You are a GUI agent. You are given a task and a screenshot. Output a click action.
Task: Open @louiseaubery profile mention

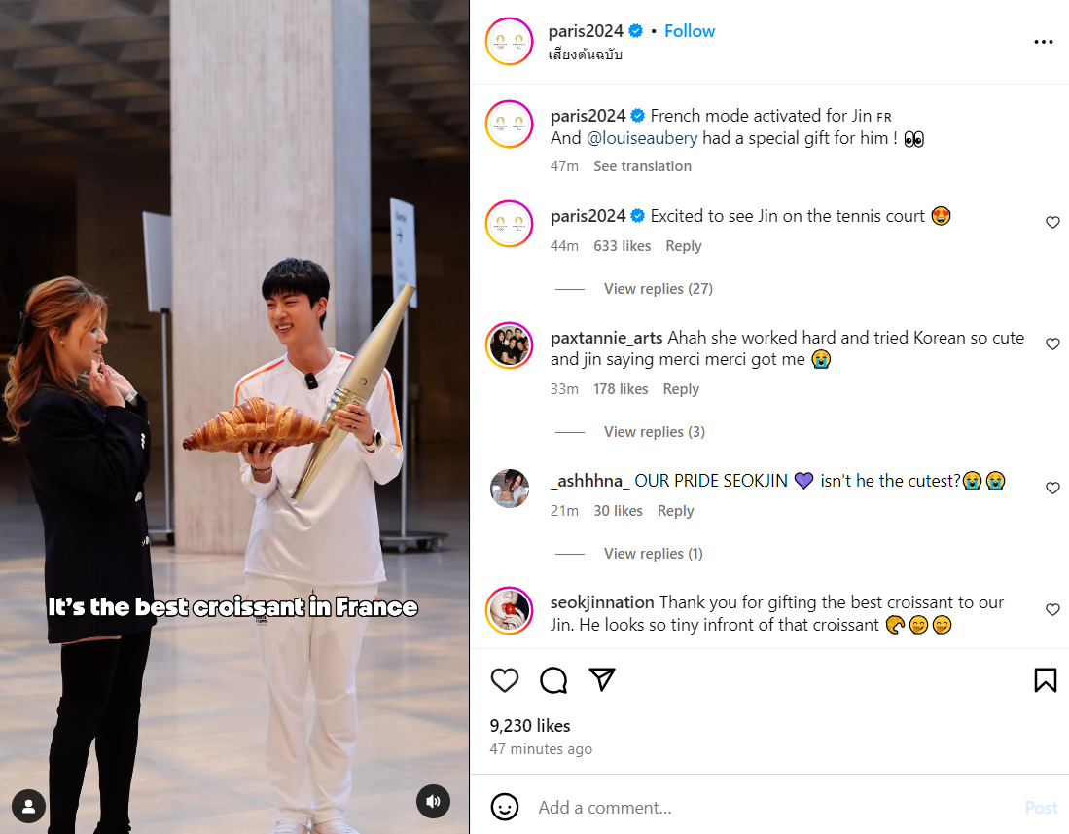(x=642, y=138)
